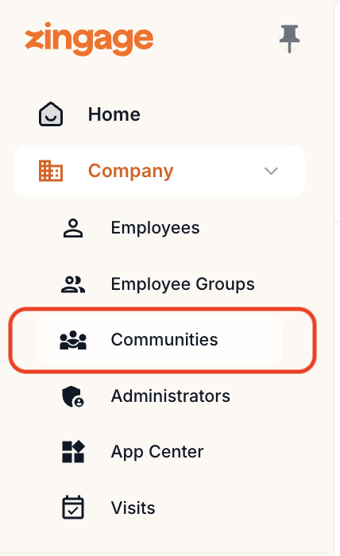Open the Employees page
Image resolution: width=340 pixels, height=556 pixels.
[155, 228]
